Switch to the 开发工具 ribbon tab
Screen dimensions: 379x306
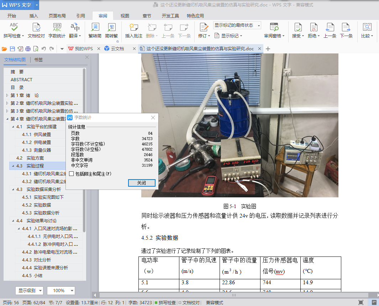tap(170, 16)
